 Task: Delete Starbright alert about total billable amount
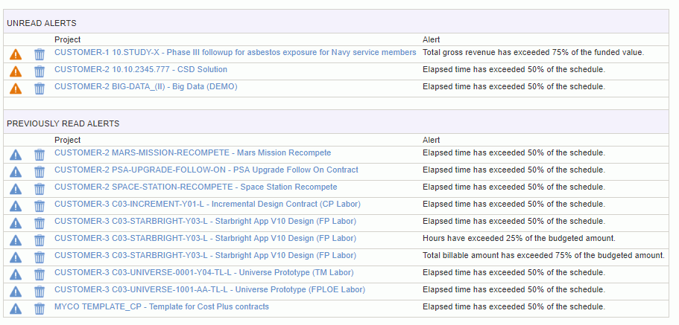coord(40,257)
